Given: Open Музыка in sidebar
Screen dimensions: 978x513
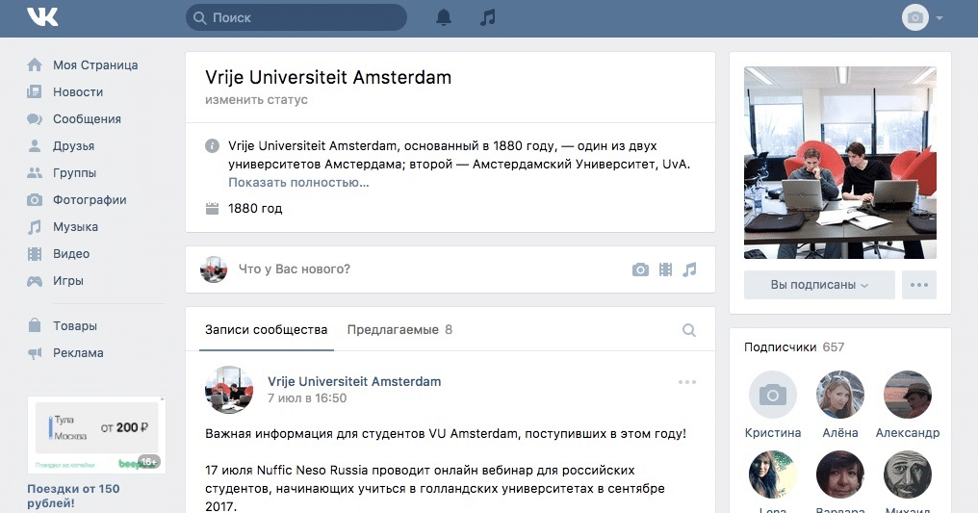Looking at the screenshot, I should pos(75,227).
